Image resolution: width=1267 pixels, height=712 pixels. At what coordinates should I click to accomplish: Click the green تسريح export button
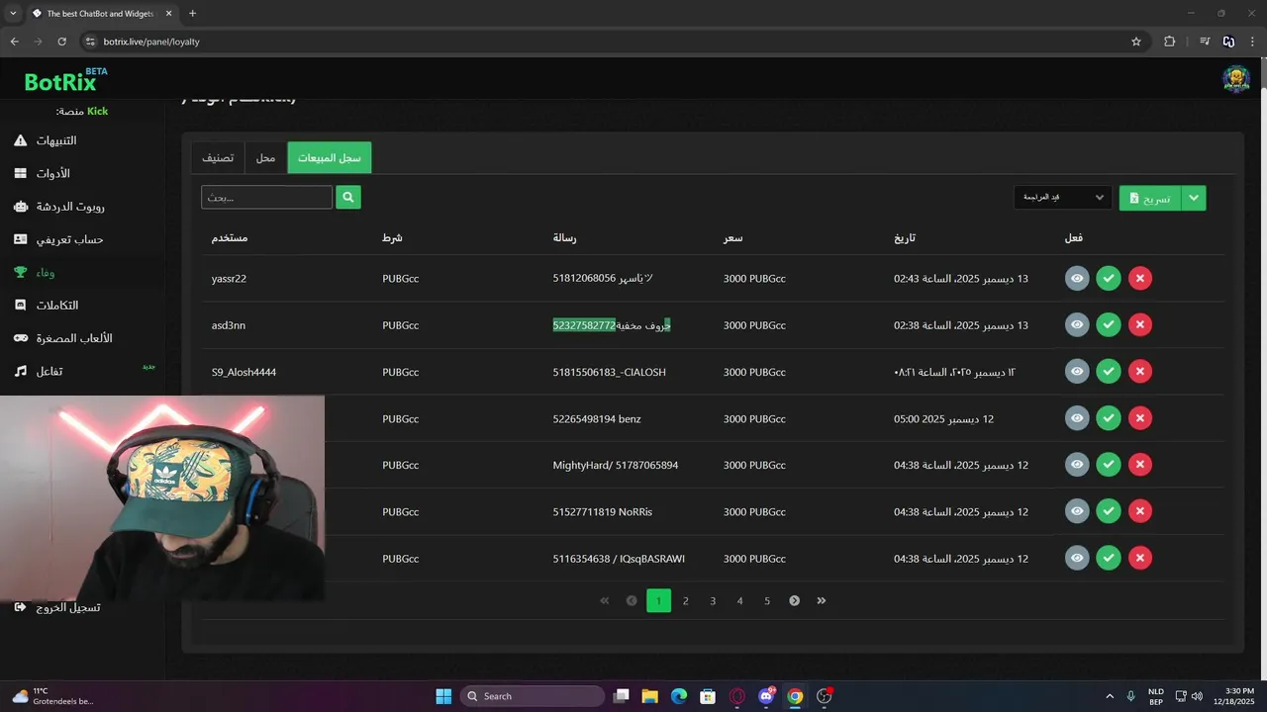[x=1150, y=199]
